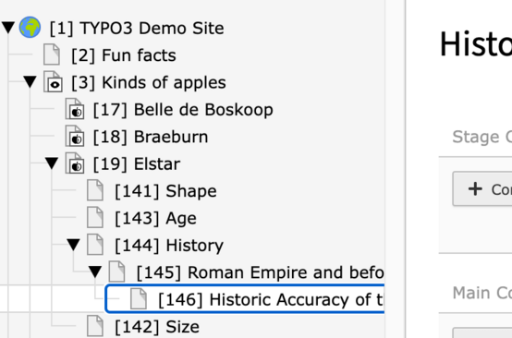Click the Elstar apple page icon
This screenshot has height=338, width=512.
click(x=75, y=163)
